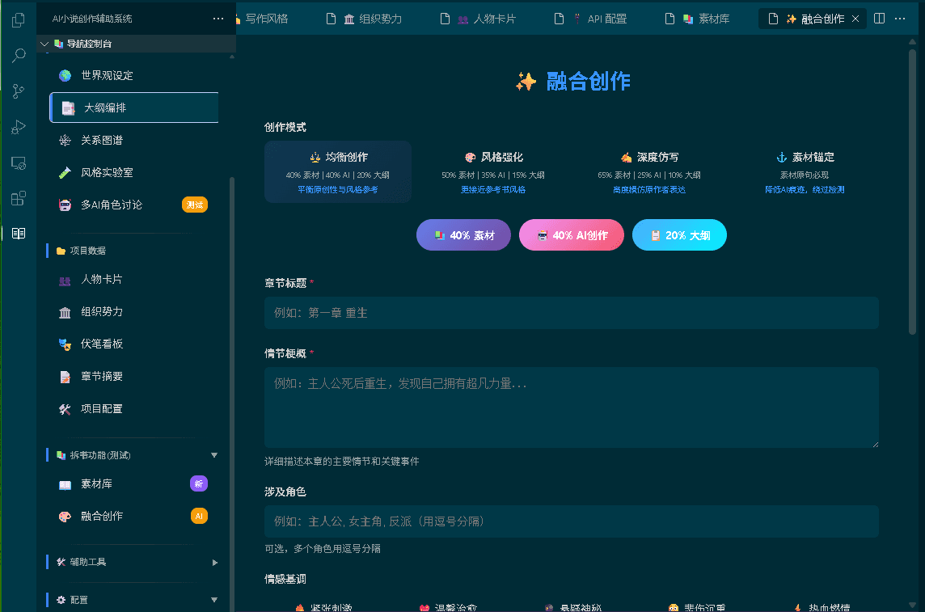Choose 温馨治愈 as the emotional tone
The image size is (925, 612).
(450, 605)
